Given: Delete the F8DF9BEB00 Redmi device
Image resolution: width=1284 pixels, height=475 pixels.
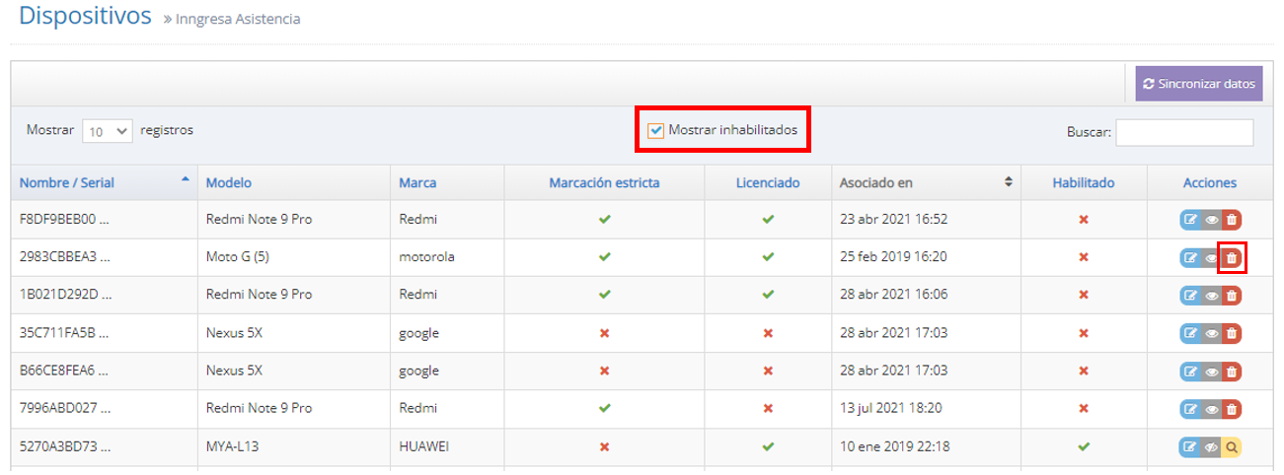Looking at the screenshot, I should pyautogui.click(x=1231, y=220).
